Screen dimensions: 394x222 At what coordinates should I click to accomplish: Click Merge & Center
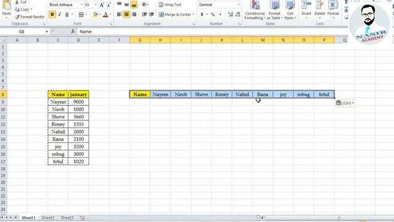[x=175, y=15]
